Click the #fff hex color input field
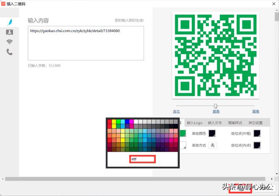 (143, 159)
